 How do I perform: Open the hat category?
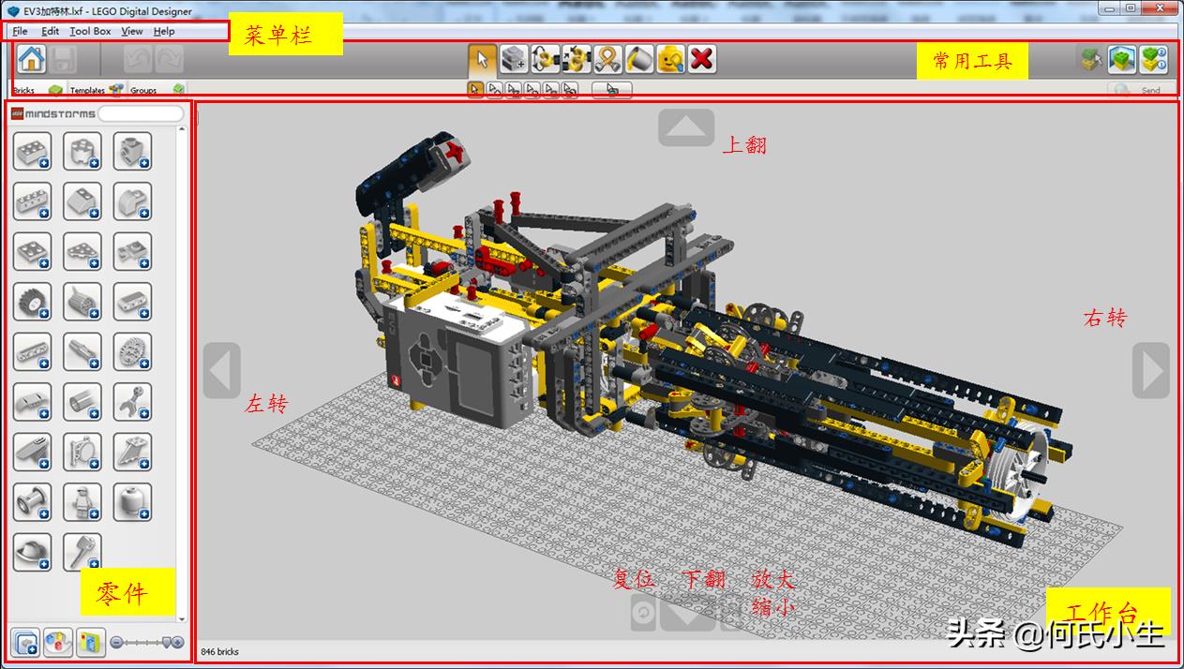click(32, 552)
